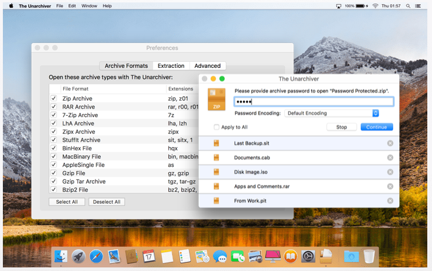The height and width of the screenshot is (271, 432).
Task: Click the Select All button
Action: click(x=67, y=202)
